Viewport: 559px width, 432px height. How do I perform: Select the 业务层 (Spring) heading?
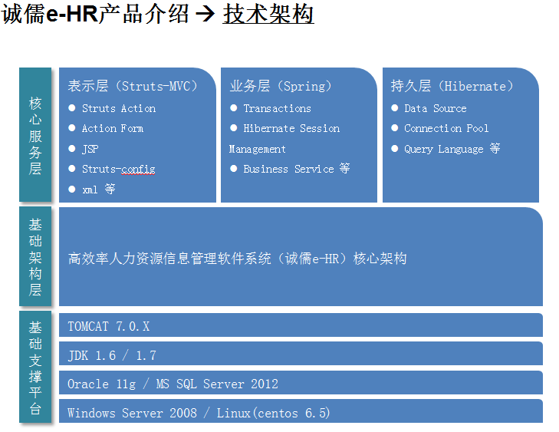click(x=281, y=86)
